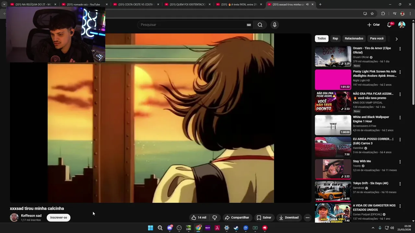Open YouTube notifications bell

[390, 25]
